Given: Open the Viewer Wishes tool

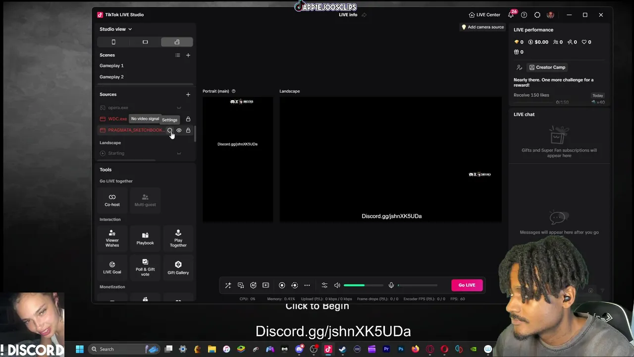Looking at the screenshot, I should [x=112, y=238].
